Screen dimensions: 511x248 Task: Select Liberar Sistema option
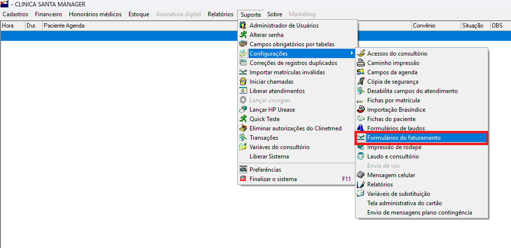coord(269,156)
